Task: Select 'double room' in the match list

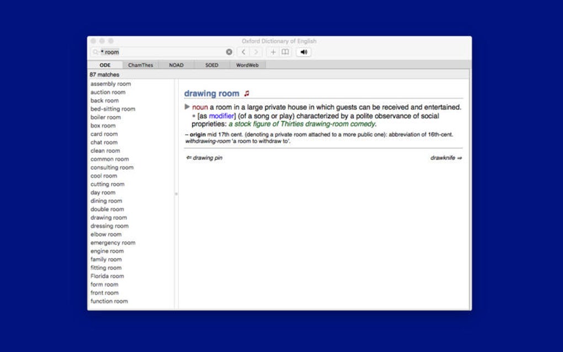Action: coord(107,209)
